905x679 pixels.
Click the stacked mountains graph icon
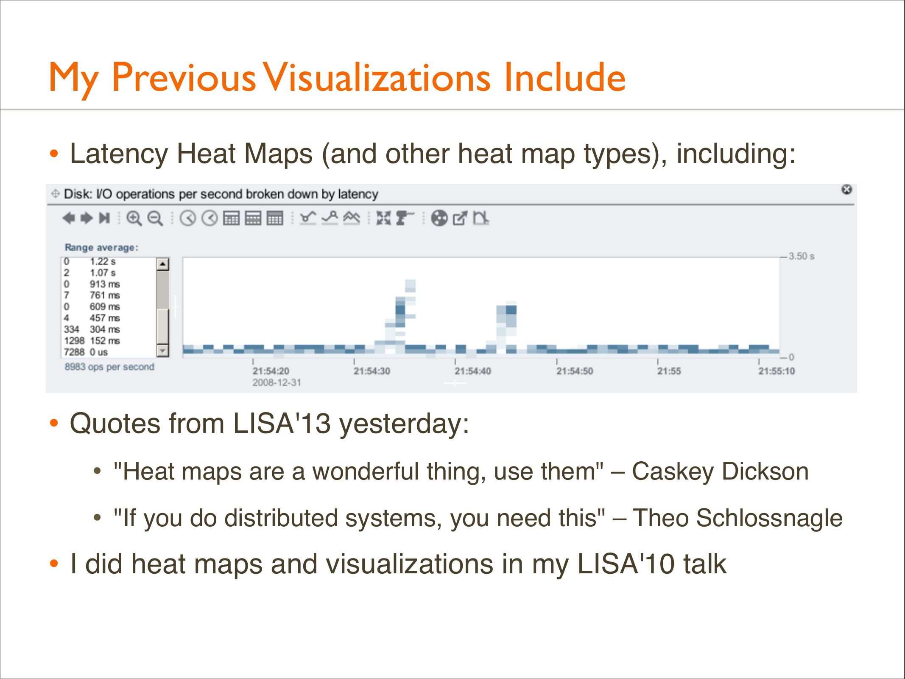(352, 218)
